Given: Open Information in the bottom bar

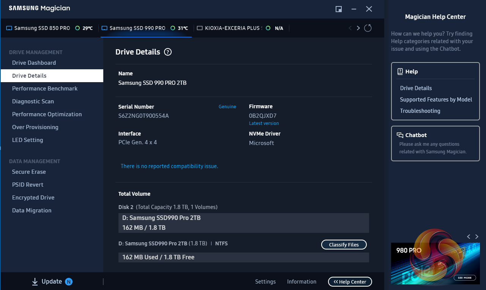Looking at the screenshot, I should (x=301, y=282).
